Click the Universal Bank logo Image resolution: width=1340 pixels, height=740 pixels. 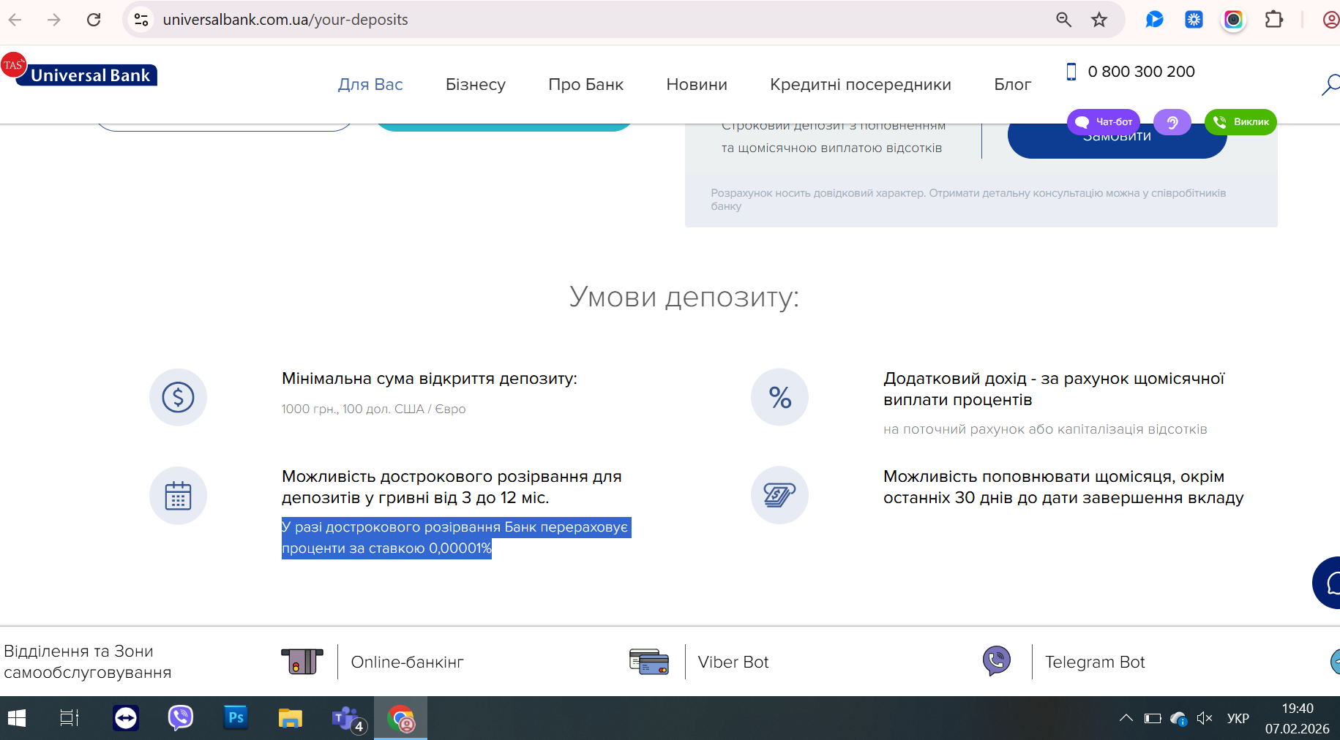coord(79,70)
